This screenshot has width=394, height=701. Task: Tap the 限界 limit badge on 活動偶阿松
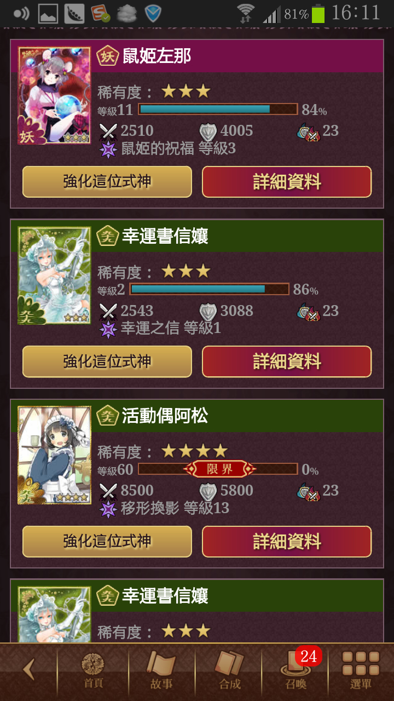pyautogui.click(x=219, y=469)
